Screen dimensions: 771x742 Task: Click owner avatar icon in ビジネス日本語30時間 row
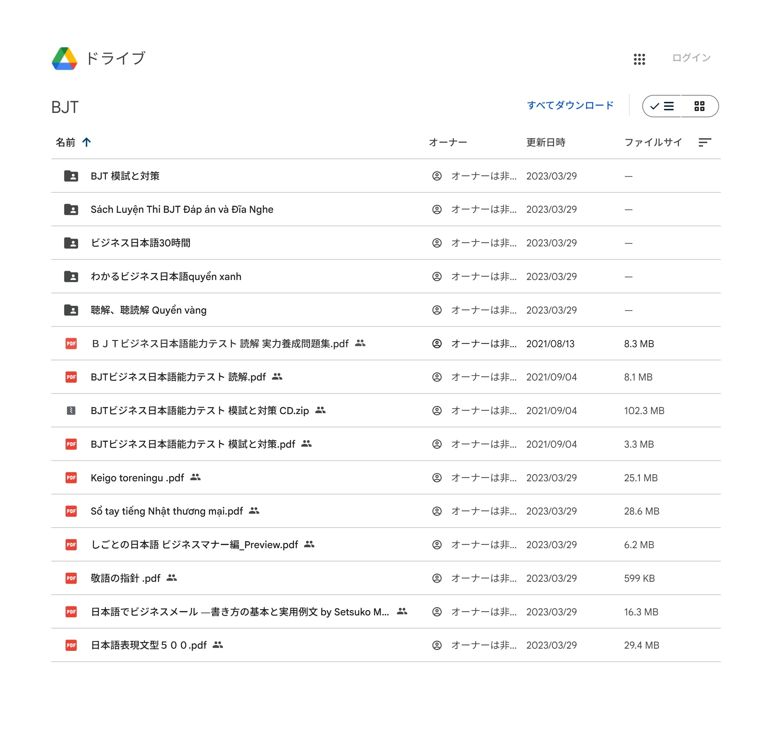pyautogui.click(x=437, y=243)
